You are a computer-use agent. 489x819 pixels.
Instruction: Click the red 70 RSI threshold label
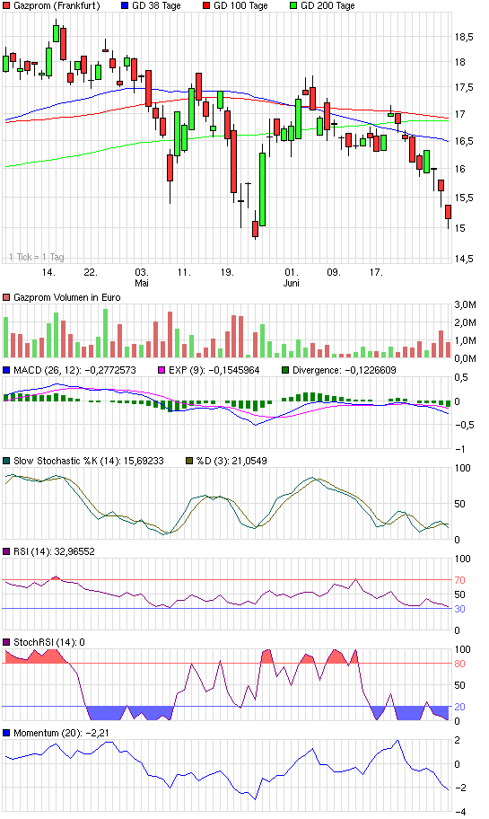(x=459, y=580)
